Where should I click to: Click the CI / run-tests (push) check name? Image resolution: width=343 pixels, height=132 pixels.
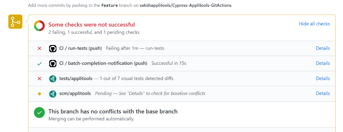click(x=80, y=48)
